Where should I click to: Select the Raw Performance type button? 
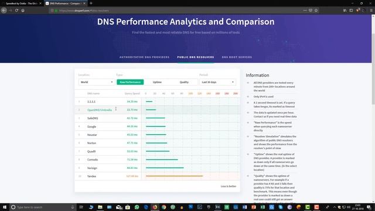[130, 82]
